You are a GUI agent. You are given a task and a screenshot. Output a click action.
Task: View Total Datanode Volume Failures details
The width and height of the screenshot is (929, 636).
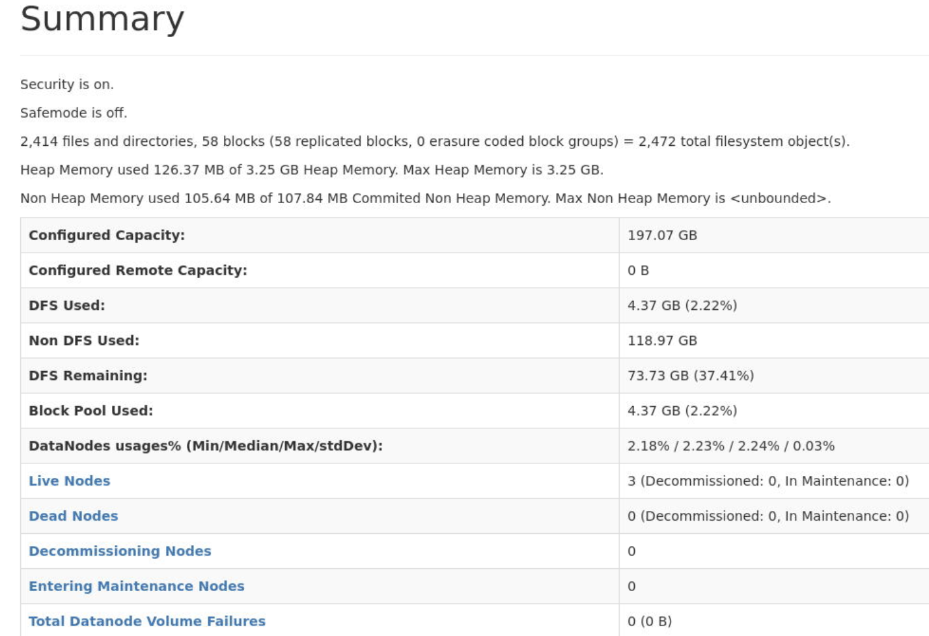pos(146,621)
